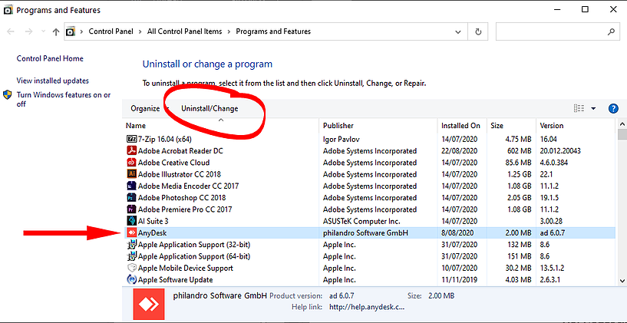This screenshot has height=323, width=627.
Task: Sort by the Publisher column header
Action: (378, 126)
